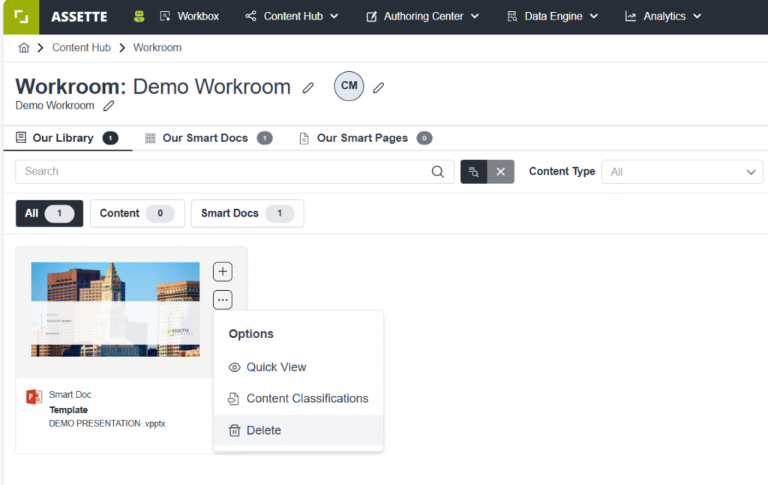Expand the Content Hub menu

(292, 16)
